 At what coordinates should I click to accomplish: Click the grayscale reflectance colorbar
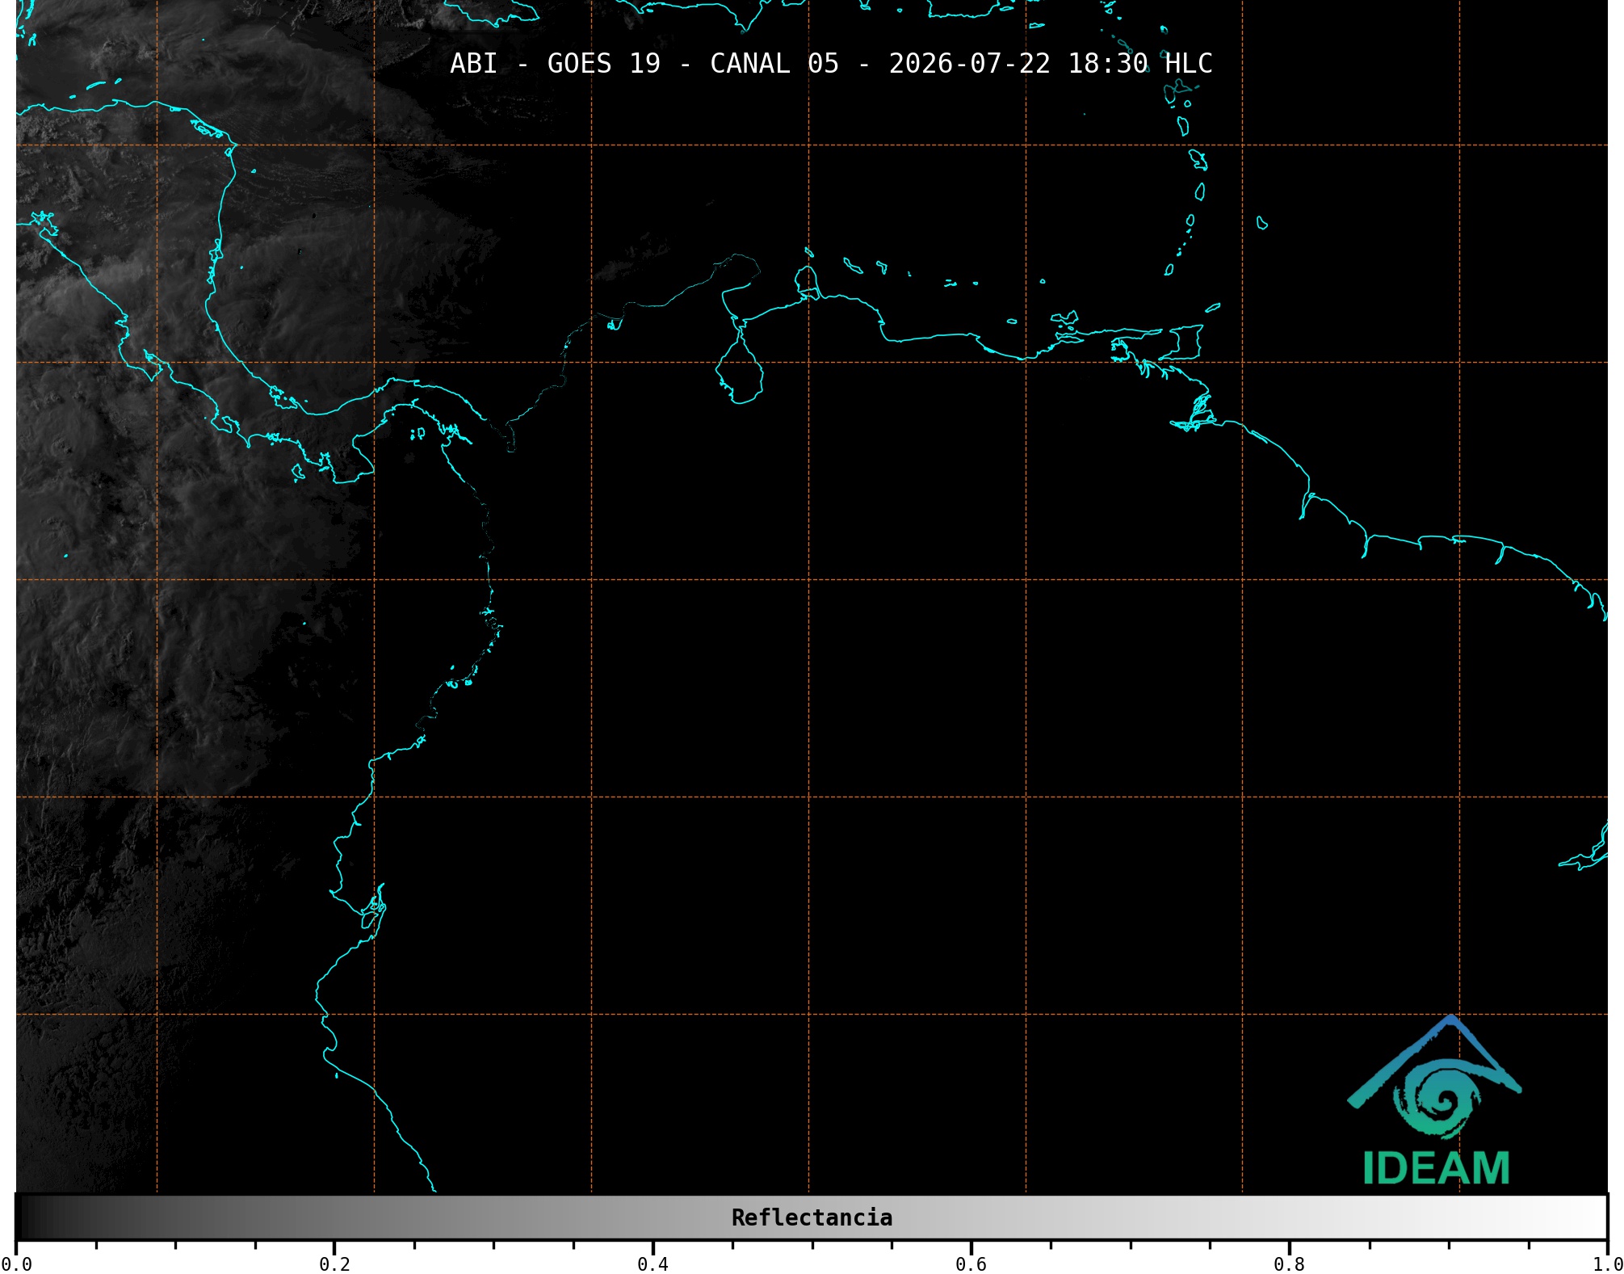pos(812,1217)
